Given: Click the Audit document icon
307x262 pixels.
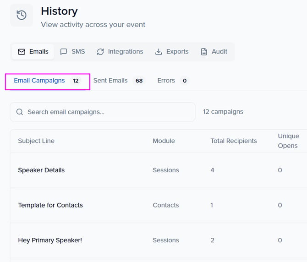Looking at the screenshot, I should [x=204, y=52].
